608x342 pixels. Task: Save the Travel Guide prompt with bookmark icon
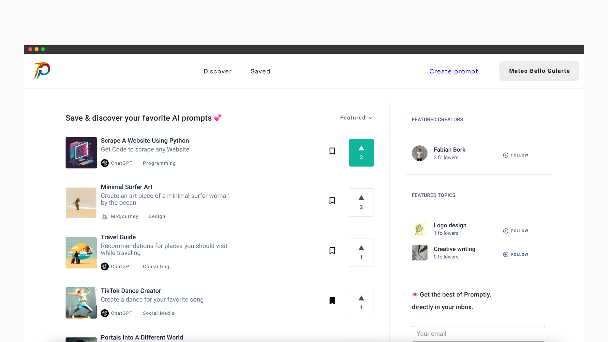[332, 250]
